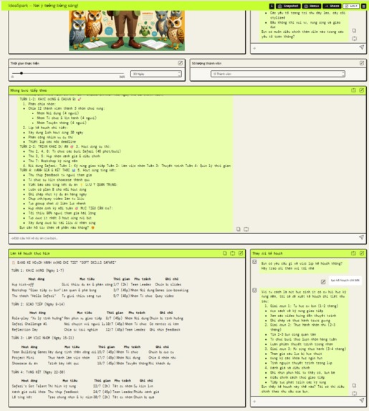Edit the user message in 'Thay đổi kế hoạch' chat
Screen dimensions: 369x411
click(x=323, y=282)
